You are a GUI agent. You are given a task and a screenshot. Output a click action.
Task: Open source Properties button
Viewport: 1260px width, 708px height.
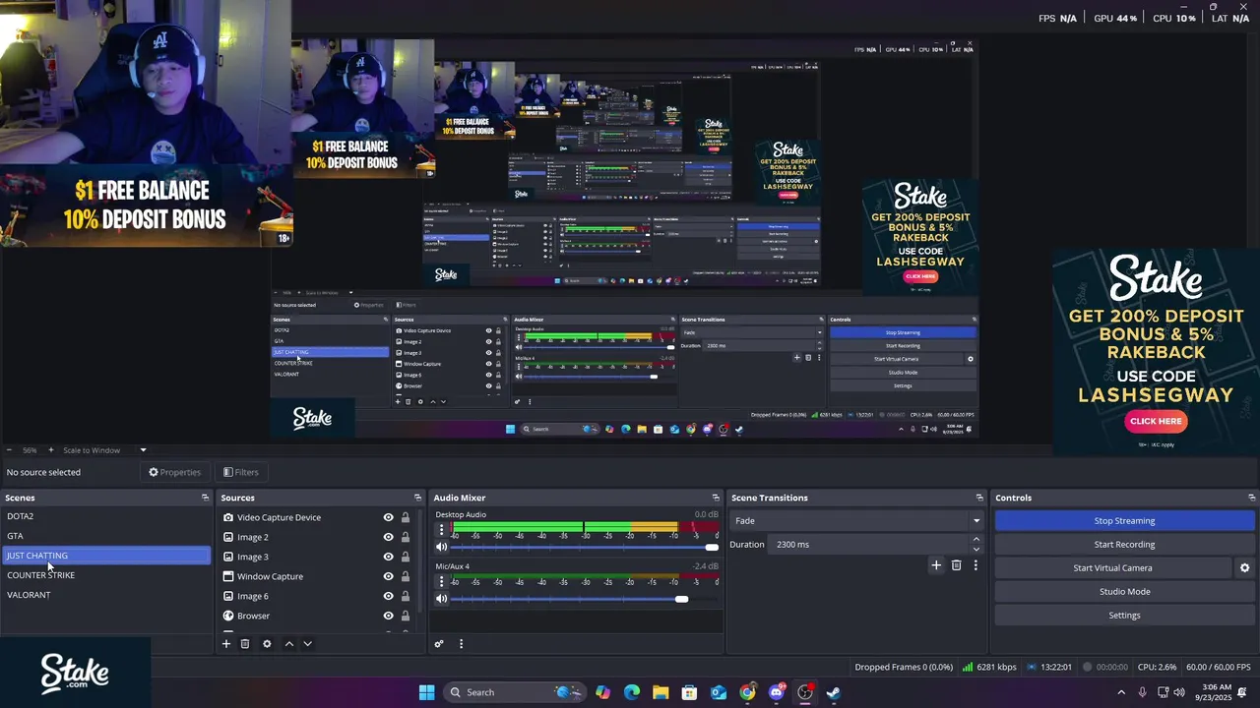[x=175, y=472]
